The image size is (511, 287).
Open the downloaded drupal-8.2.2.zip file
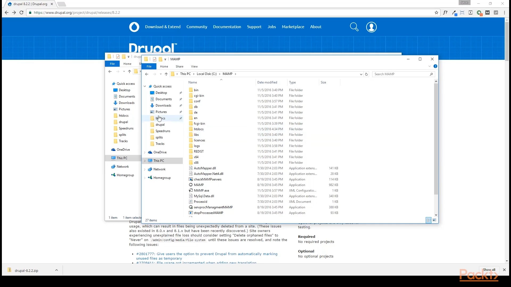26,271
